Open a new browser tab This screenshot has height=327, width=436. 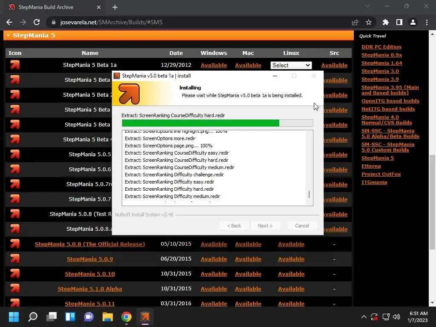click(115, 7)
